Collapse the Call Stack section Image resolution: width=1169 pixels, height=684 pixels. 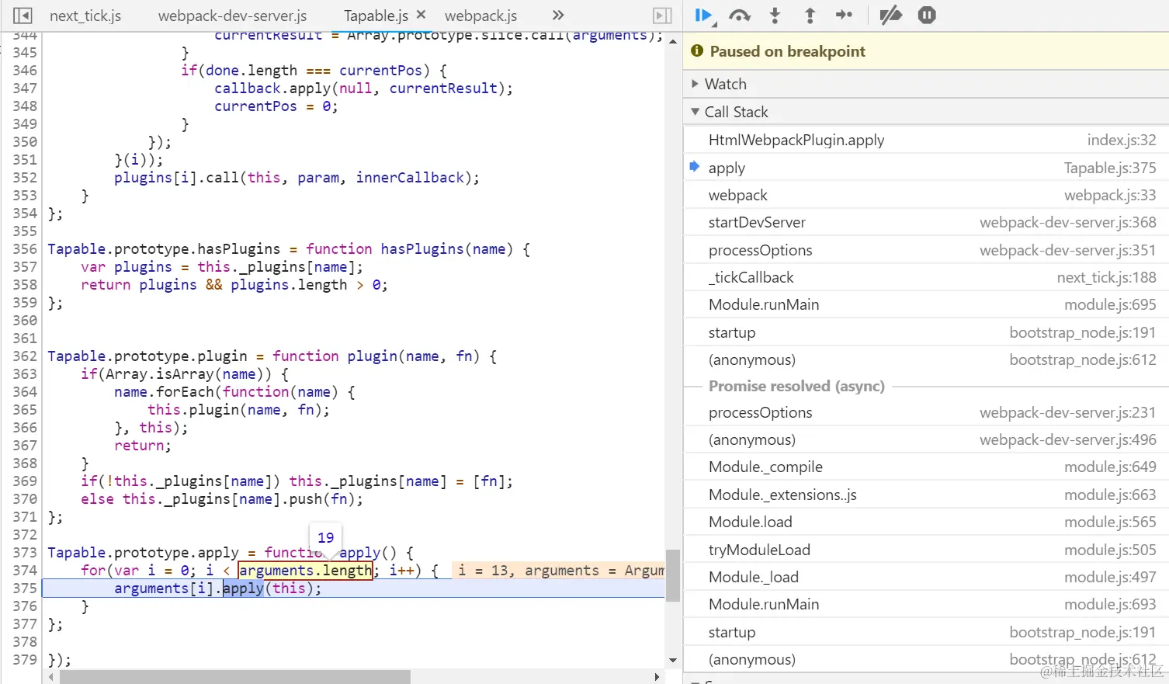click(926, 112)
